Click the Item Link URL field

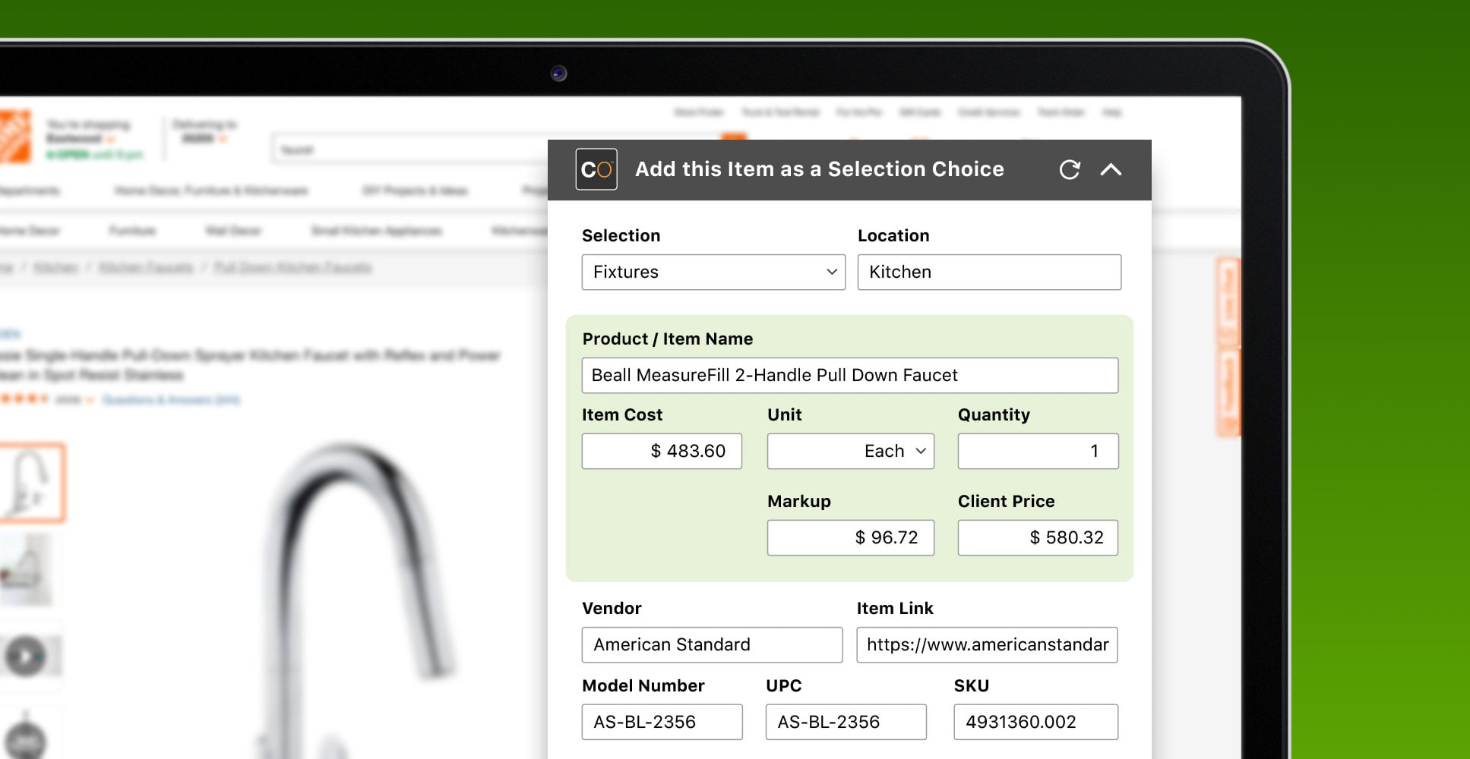click(x=987, y=644)
